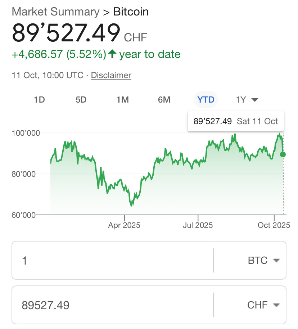The height and width of the screenshot is (329, 298).
Task: Click the Jul 2025 axis label
Action: click(198, 225)
